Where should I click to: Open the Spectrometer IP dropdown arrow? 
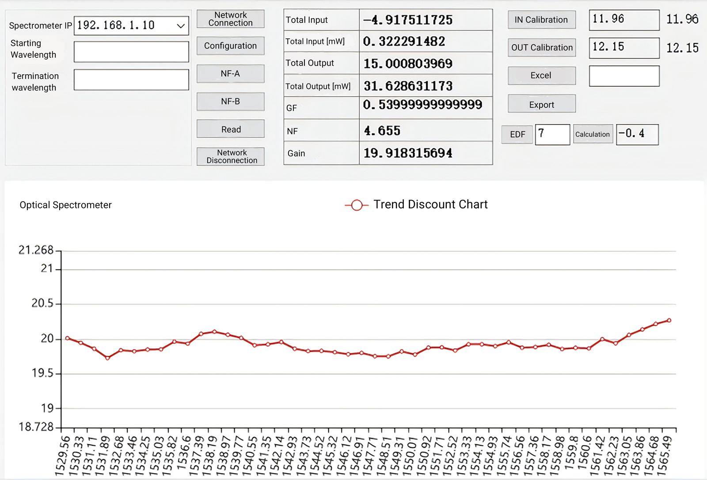tap(180, 26)
